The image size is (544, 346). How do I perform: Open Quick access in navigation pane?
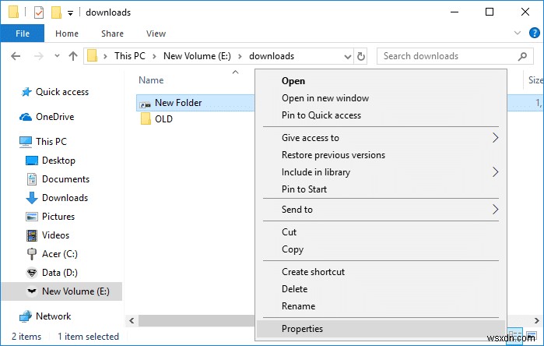[62, 92]
